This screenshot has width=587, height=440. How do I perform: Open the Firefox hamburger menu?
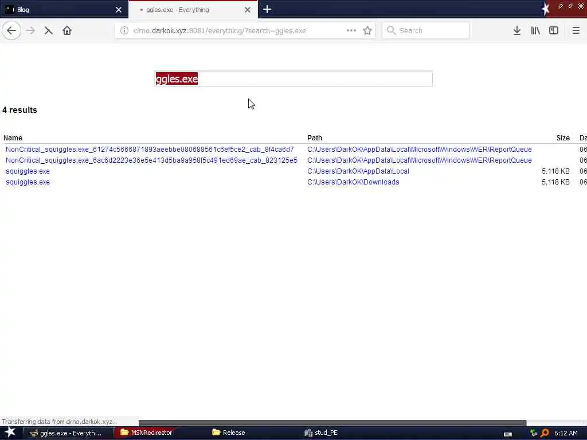pos(576,31)
